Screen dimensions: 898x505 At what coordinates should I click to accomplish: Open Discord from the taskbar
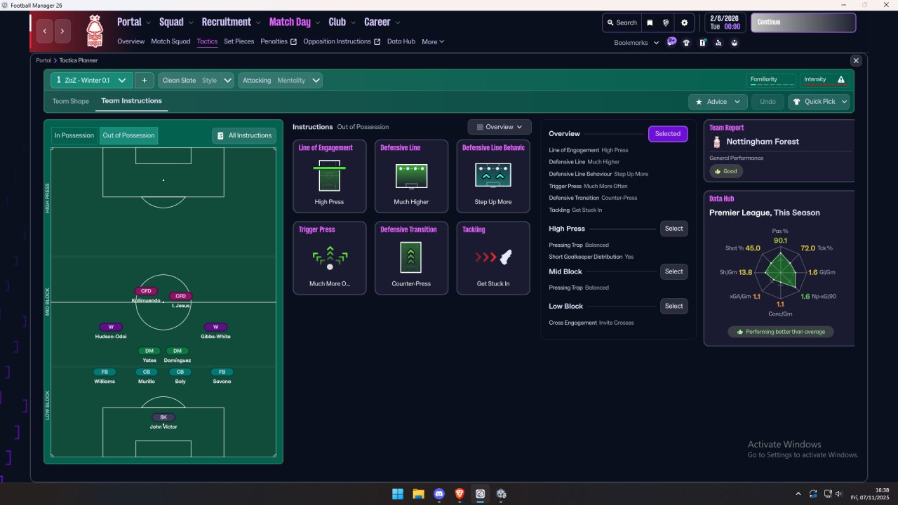tap(439, 494)
